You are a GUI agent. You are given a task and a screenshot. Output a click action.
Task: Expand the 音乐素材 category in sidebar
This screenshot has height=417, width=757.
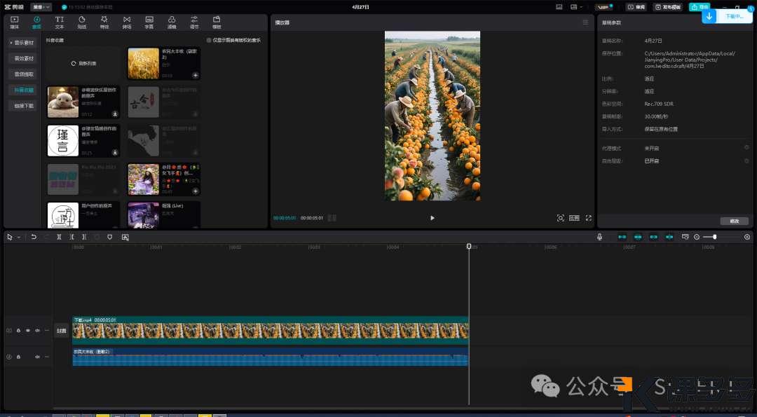click(24, 43)
